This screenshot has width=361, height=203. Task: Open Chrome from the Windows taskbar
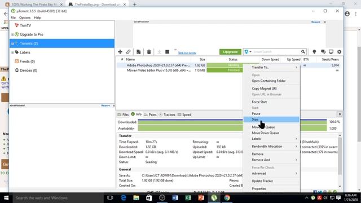(227, 198)
